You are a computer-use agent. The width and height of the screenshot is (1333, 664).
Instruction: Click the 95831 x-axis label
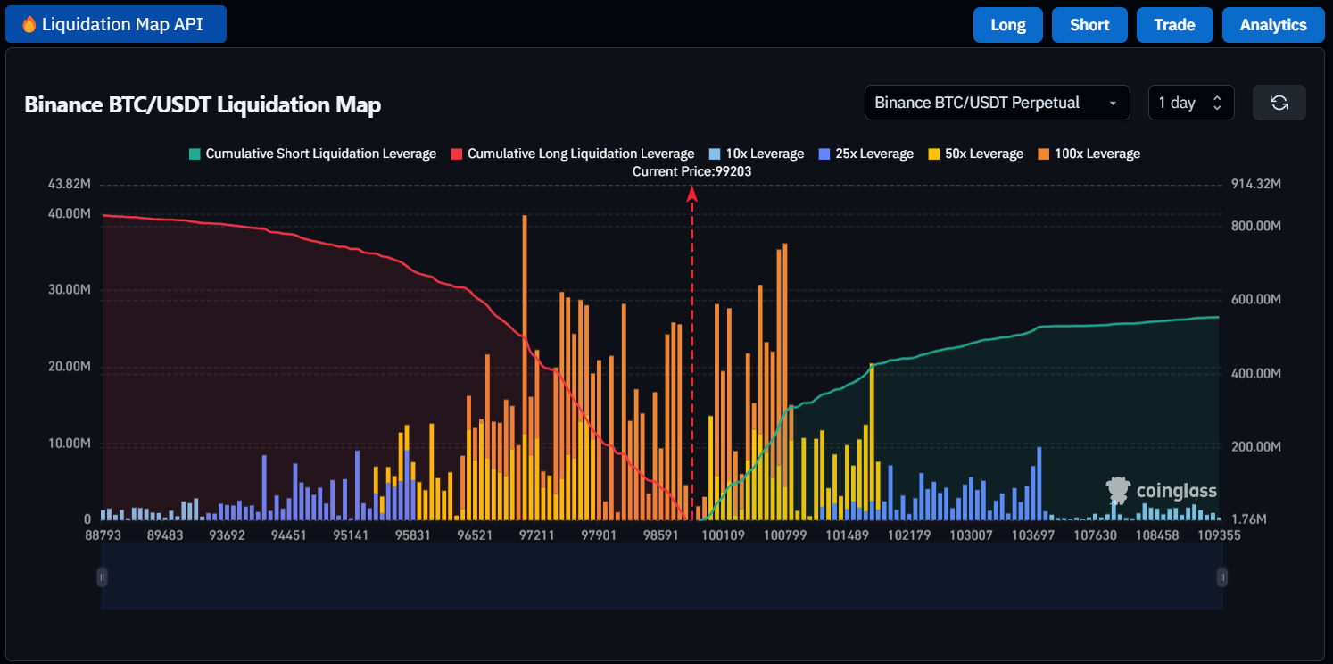coord(412,535)
